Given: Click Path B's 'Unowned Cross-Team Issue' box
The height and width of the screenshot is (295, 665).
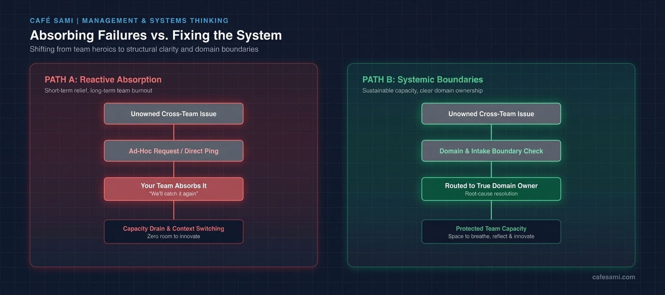Looking at the screenshot, I should click(491, 114).
